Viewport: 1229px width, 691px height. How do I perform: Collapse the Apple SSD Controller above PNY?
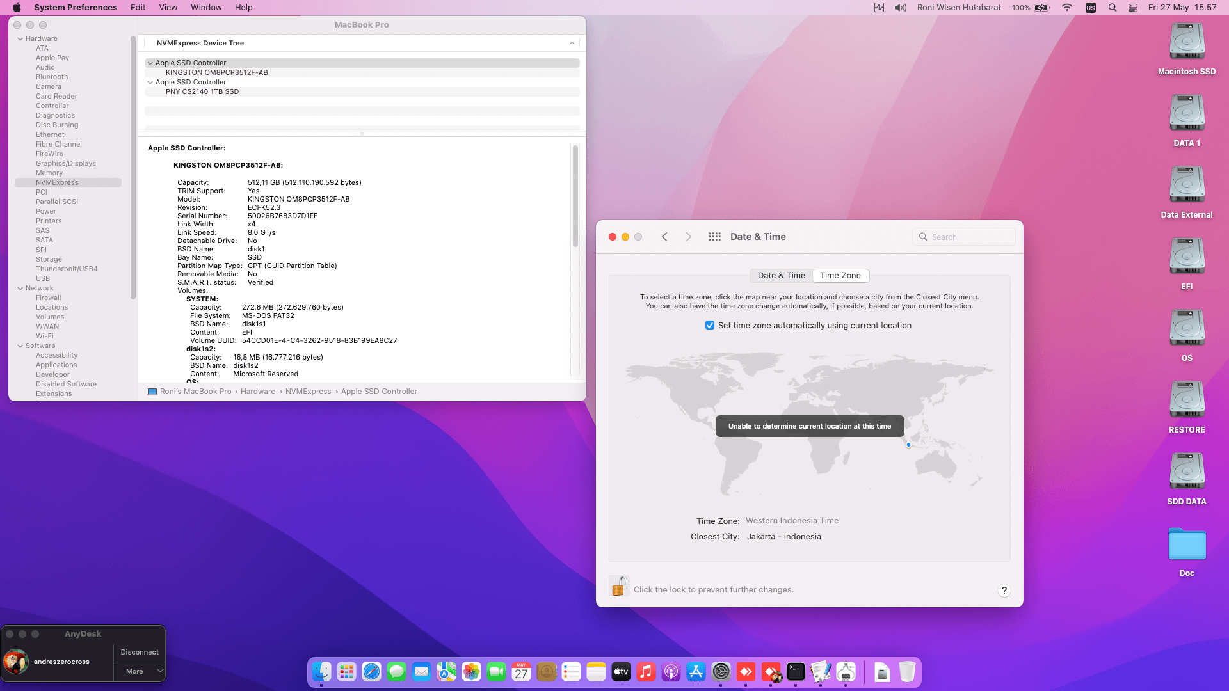tap(150, 83)
